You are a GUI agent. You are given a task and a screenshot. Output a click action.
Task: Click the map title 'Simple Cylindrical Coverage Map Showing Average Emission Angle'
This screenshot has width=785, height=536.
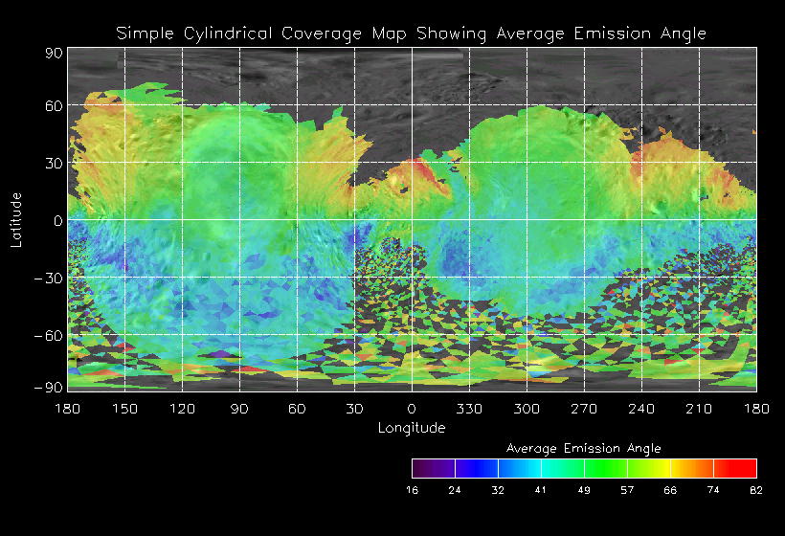tap(411, 33)
